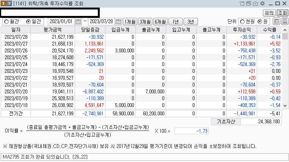The image size is (289, 162).
Task: Click the 일자 column header
Action: (16, 30)
